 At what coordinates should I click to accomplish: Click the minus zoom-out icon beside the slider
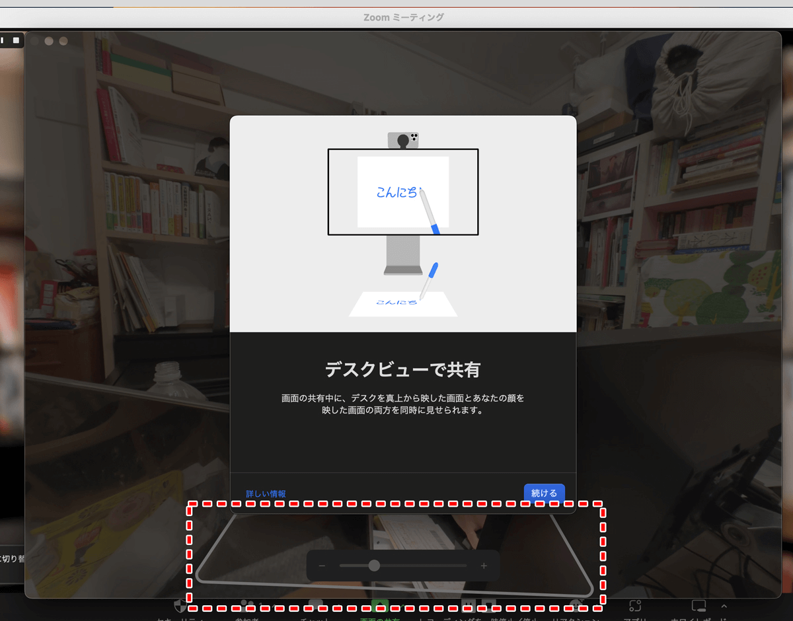point(322,566)
